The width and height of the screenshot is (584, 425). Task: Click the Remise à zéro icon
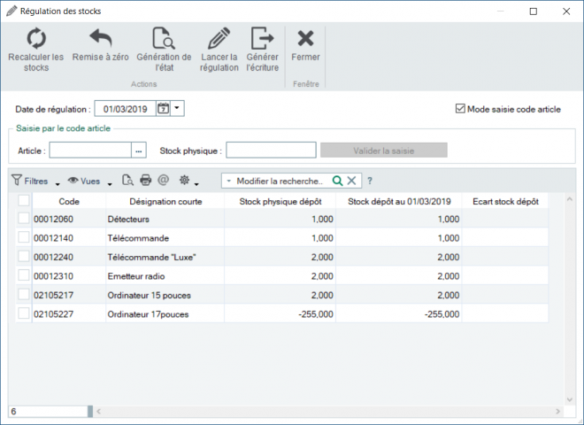101,40
